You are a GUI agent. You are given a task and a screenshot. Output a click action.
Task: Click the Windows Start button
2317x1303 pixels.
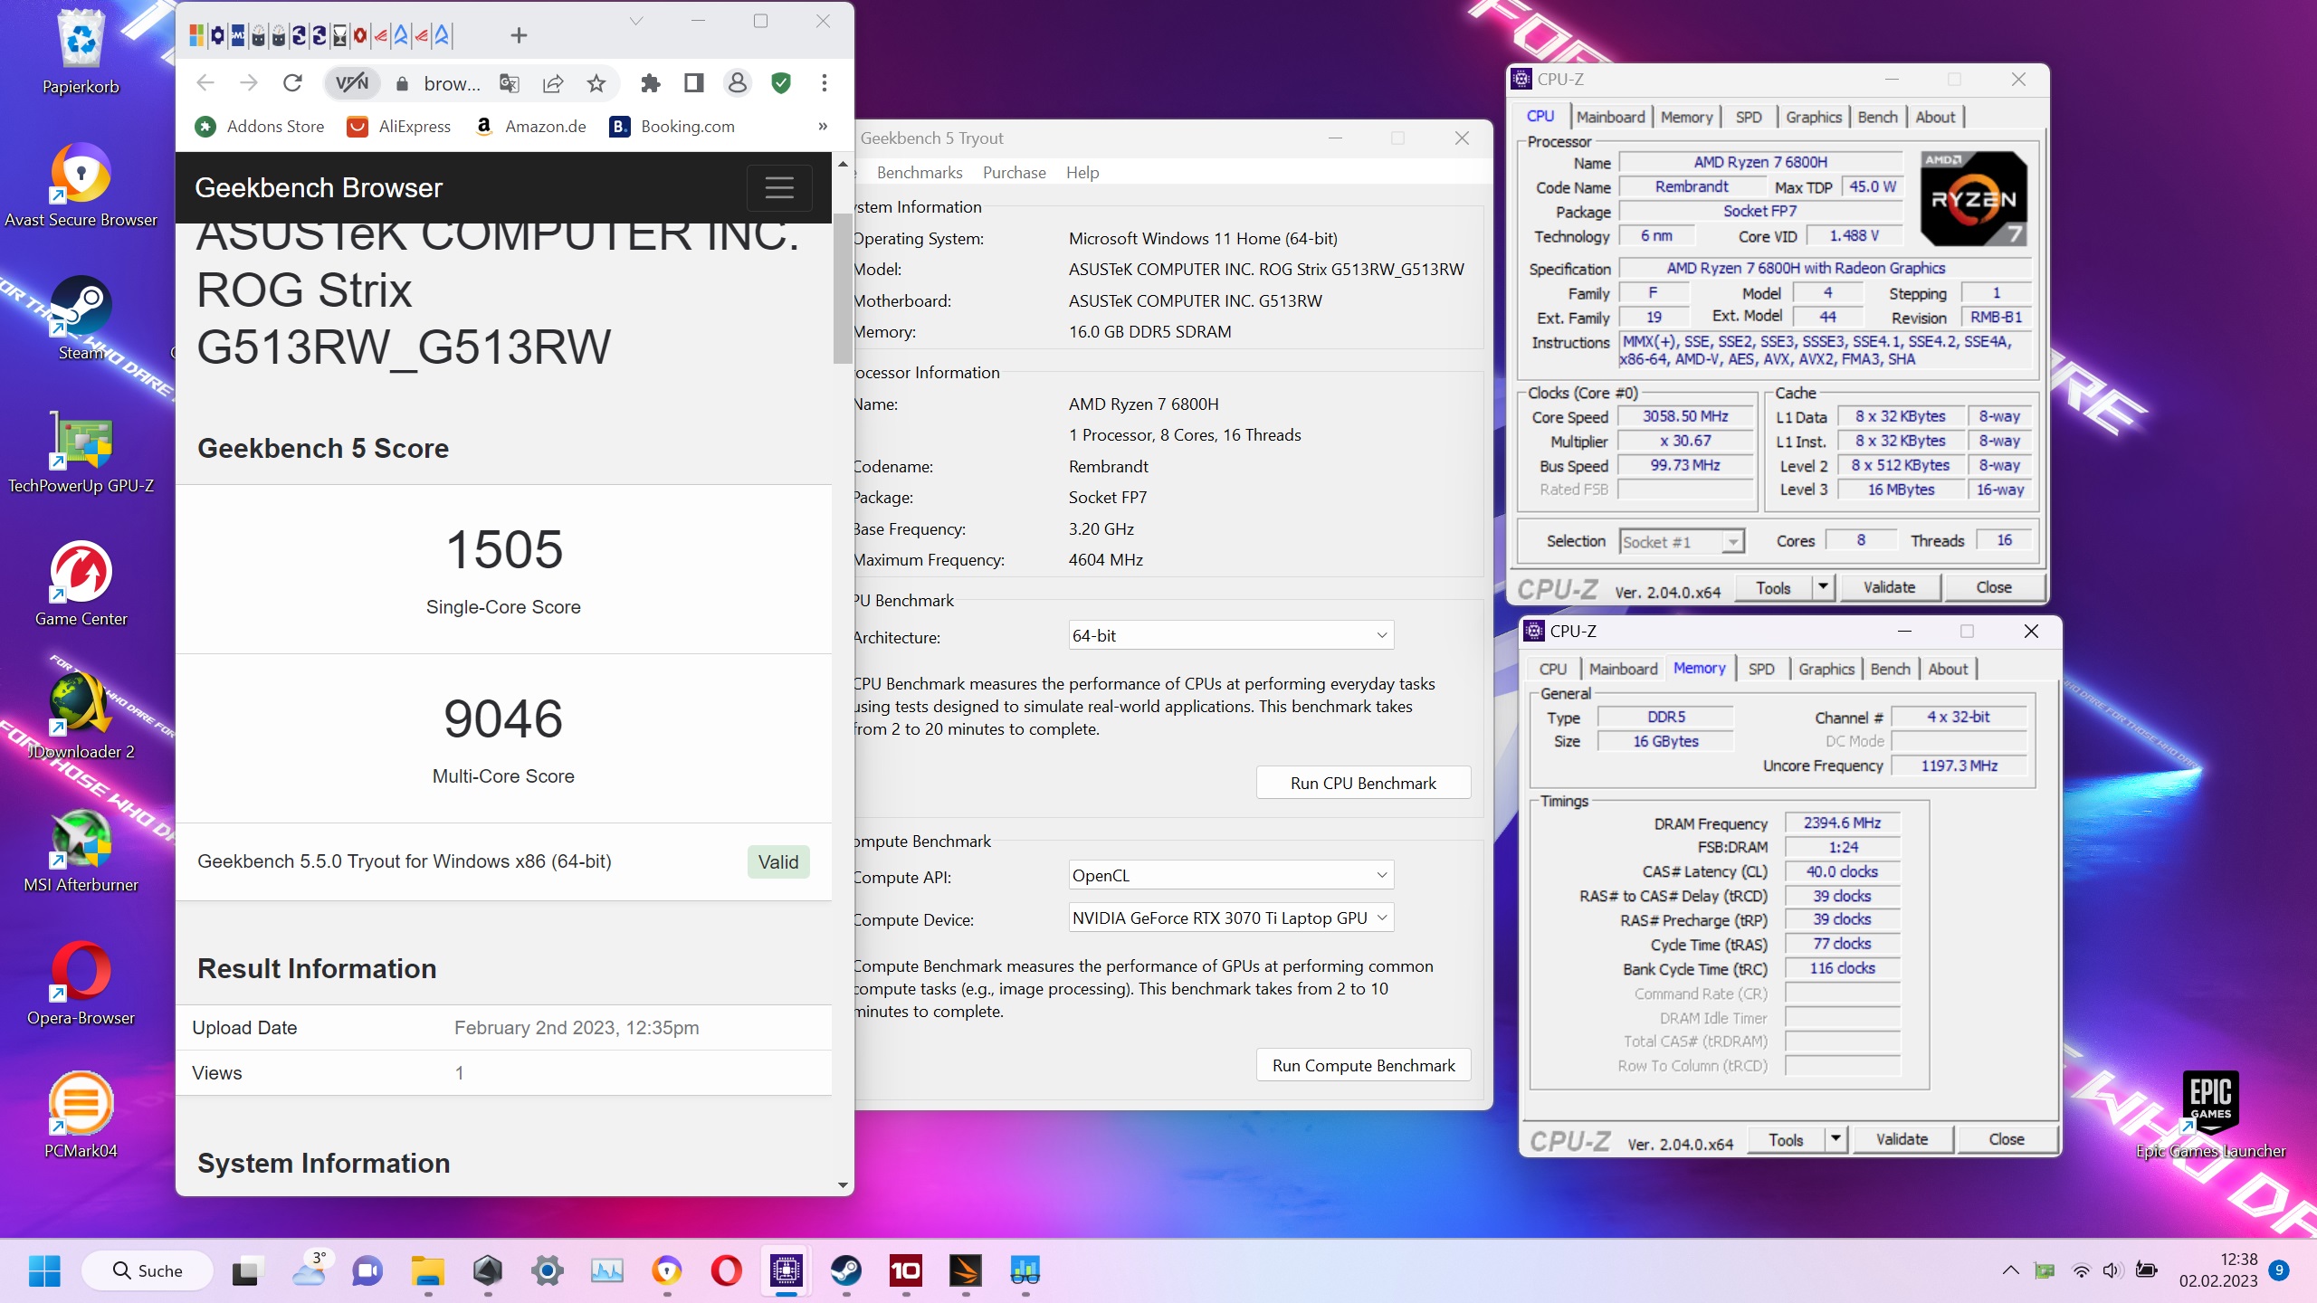(44, 1270)
